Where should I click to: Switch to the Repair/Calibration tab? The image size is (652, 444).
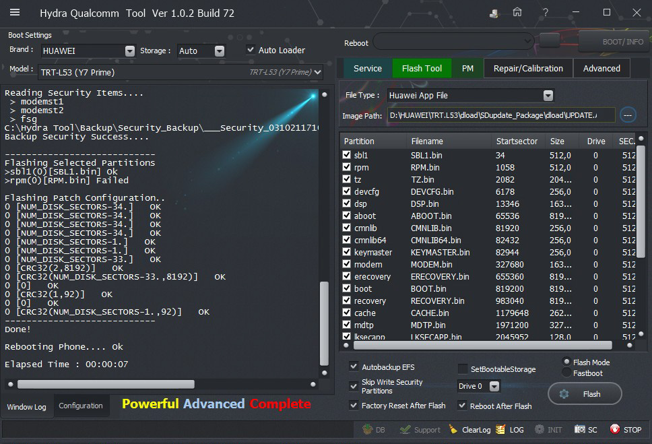pos(528,68)
